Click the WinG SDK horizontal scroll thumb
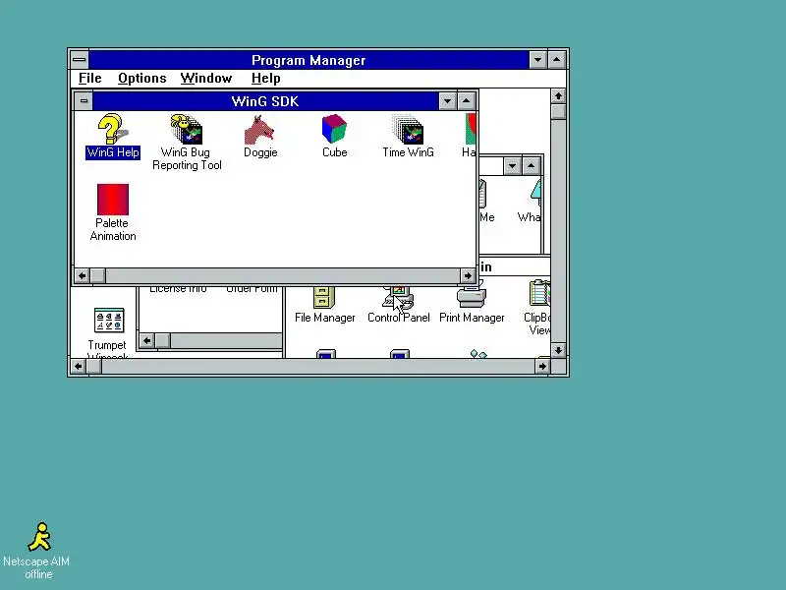Viewport: 786px width, 590px height. click(97, 275)
